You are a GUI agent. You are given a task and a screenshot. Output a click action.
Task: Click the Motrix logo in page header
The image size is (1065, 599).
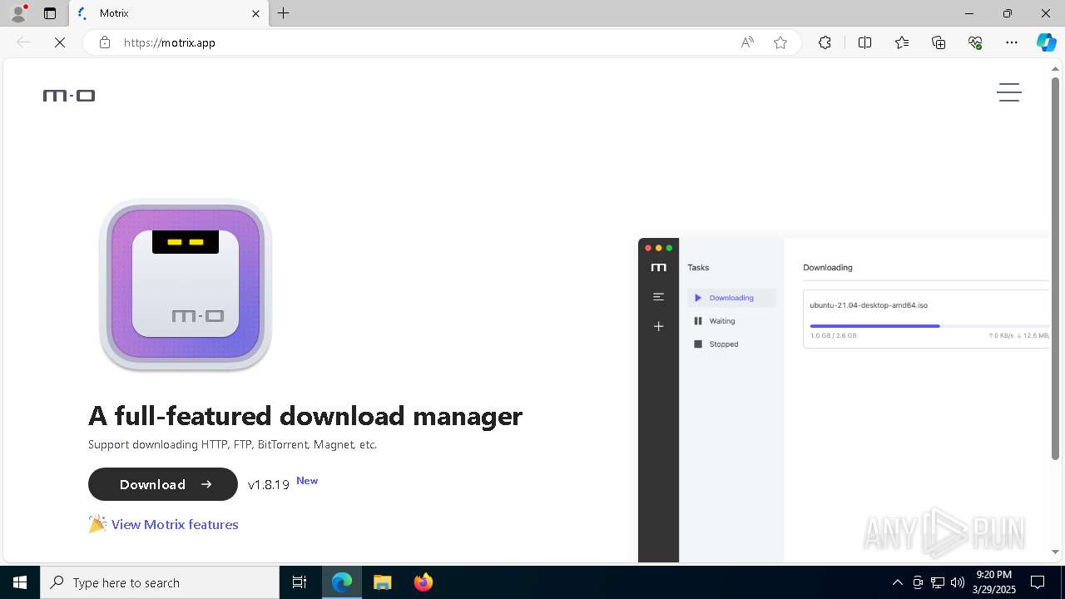[69, 96]
